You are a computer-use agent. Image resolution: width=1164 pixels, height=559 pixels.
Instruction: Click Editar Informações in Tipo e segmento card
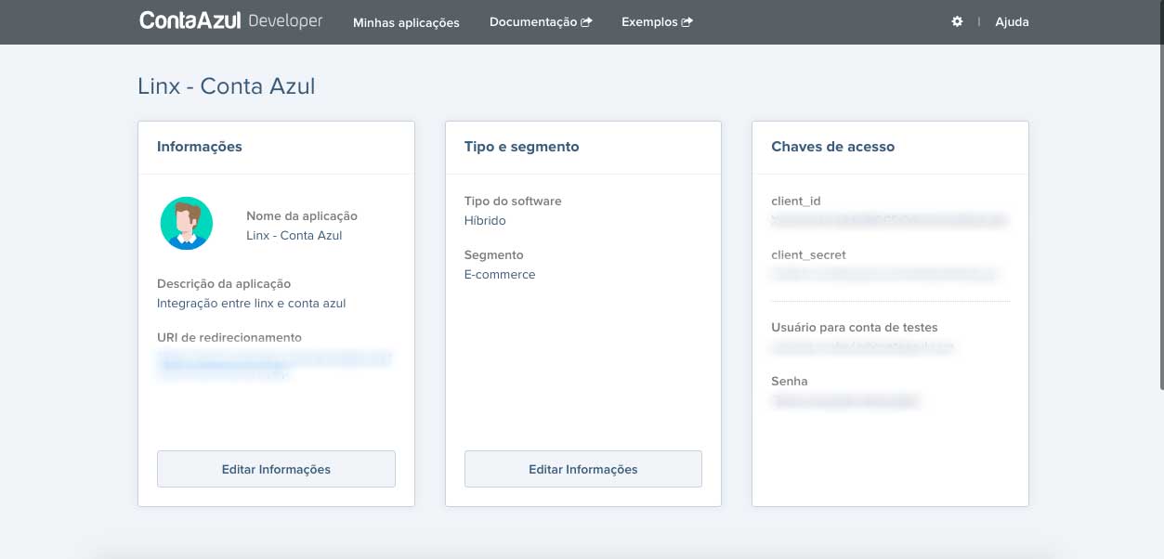point(583,469)
